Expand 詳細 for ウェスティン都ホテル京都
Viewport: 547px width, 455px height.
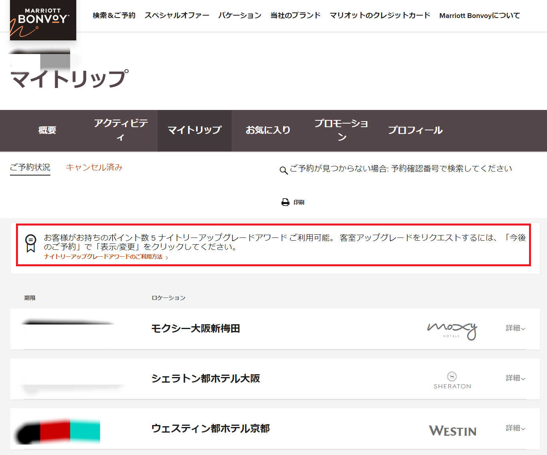point(515,428)
